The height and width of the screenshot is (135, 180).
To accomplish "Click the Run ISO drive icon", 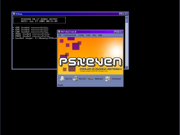I will coord(76,79).
